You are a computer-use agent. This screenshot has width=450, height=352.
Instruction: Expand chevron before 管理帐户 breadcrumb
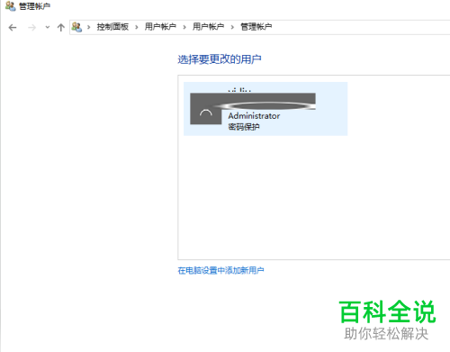tap(232, 27)
